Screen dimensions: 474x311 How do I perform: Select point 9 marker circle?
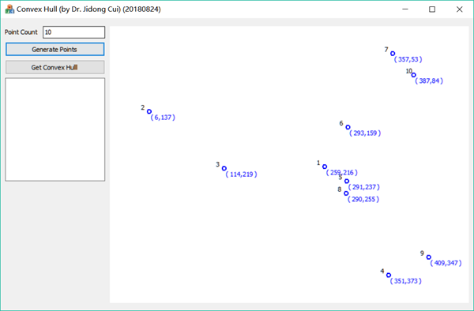coord(429,257)
